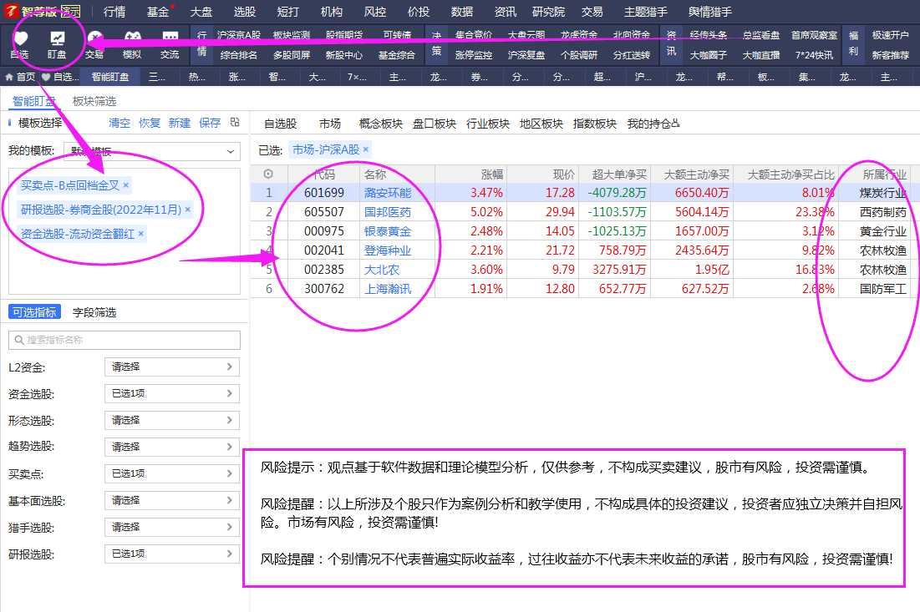The width and height of the screenshot is (920, 612).
Task: Expand the 基本面选股 selector
Action: pos(172,501)
